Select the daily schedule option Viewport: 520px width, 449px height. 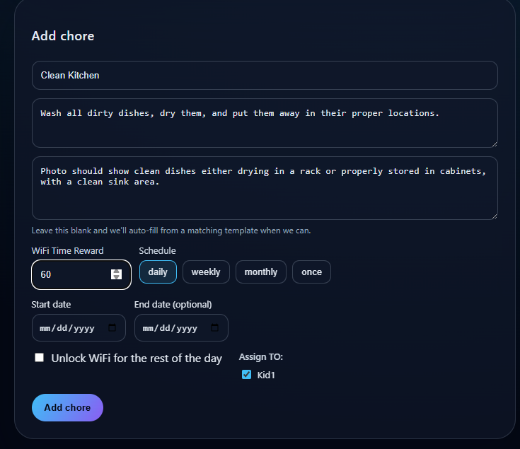[x=158, y=272]
